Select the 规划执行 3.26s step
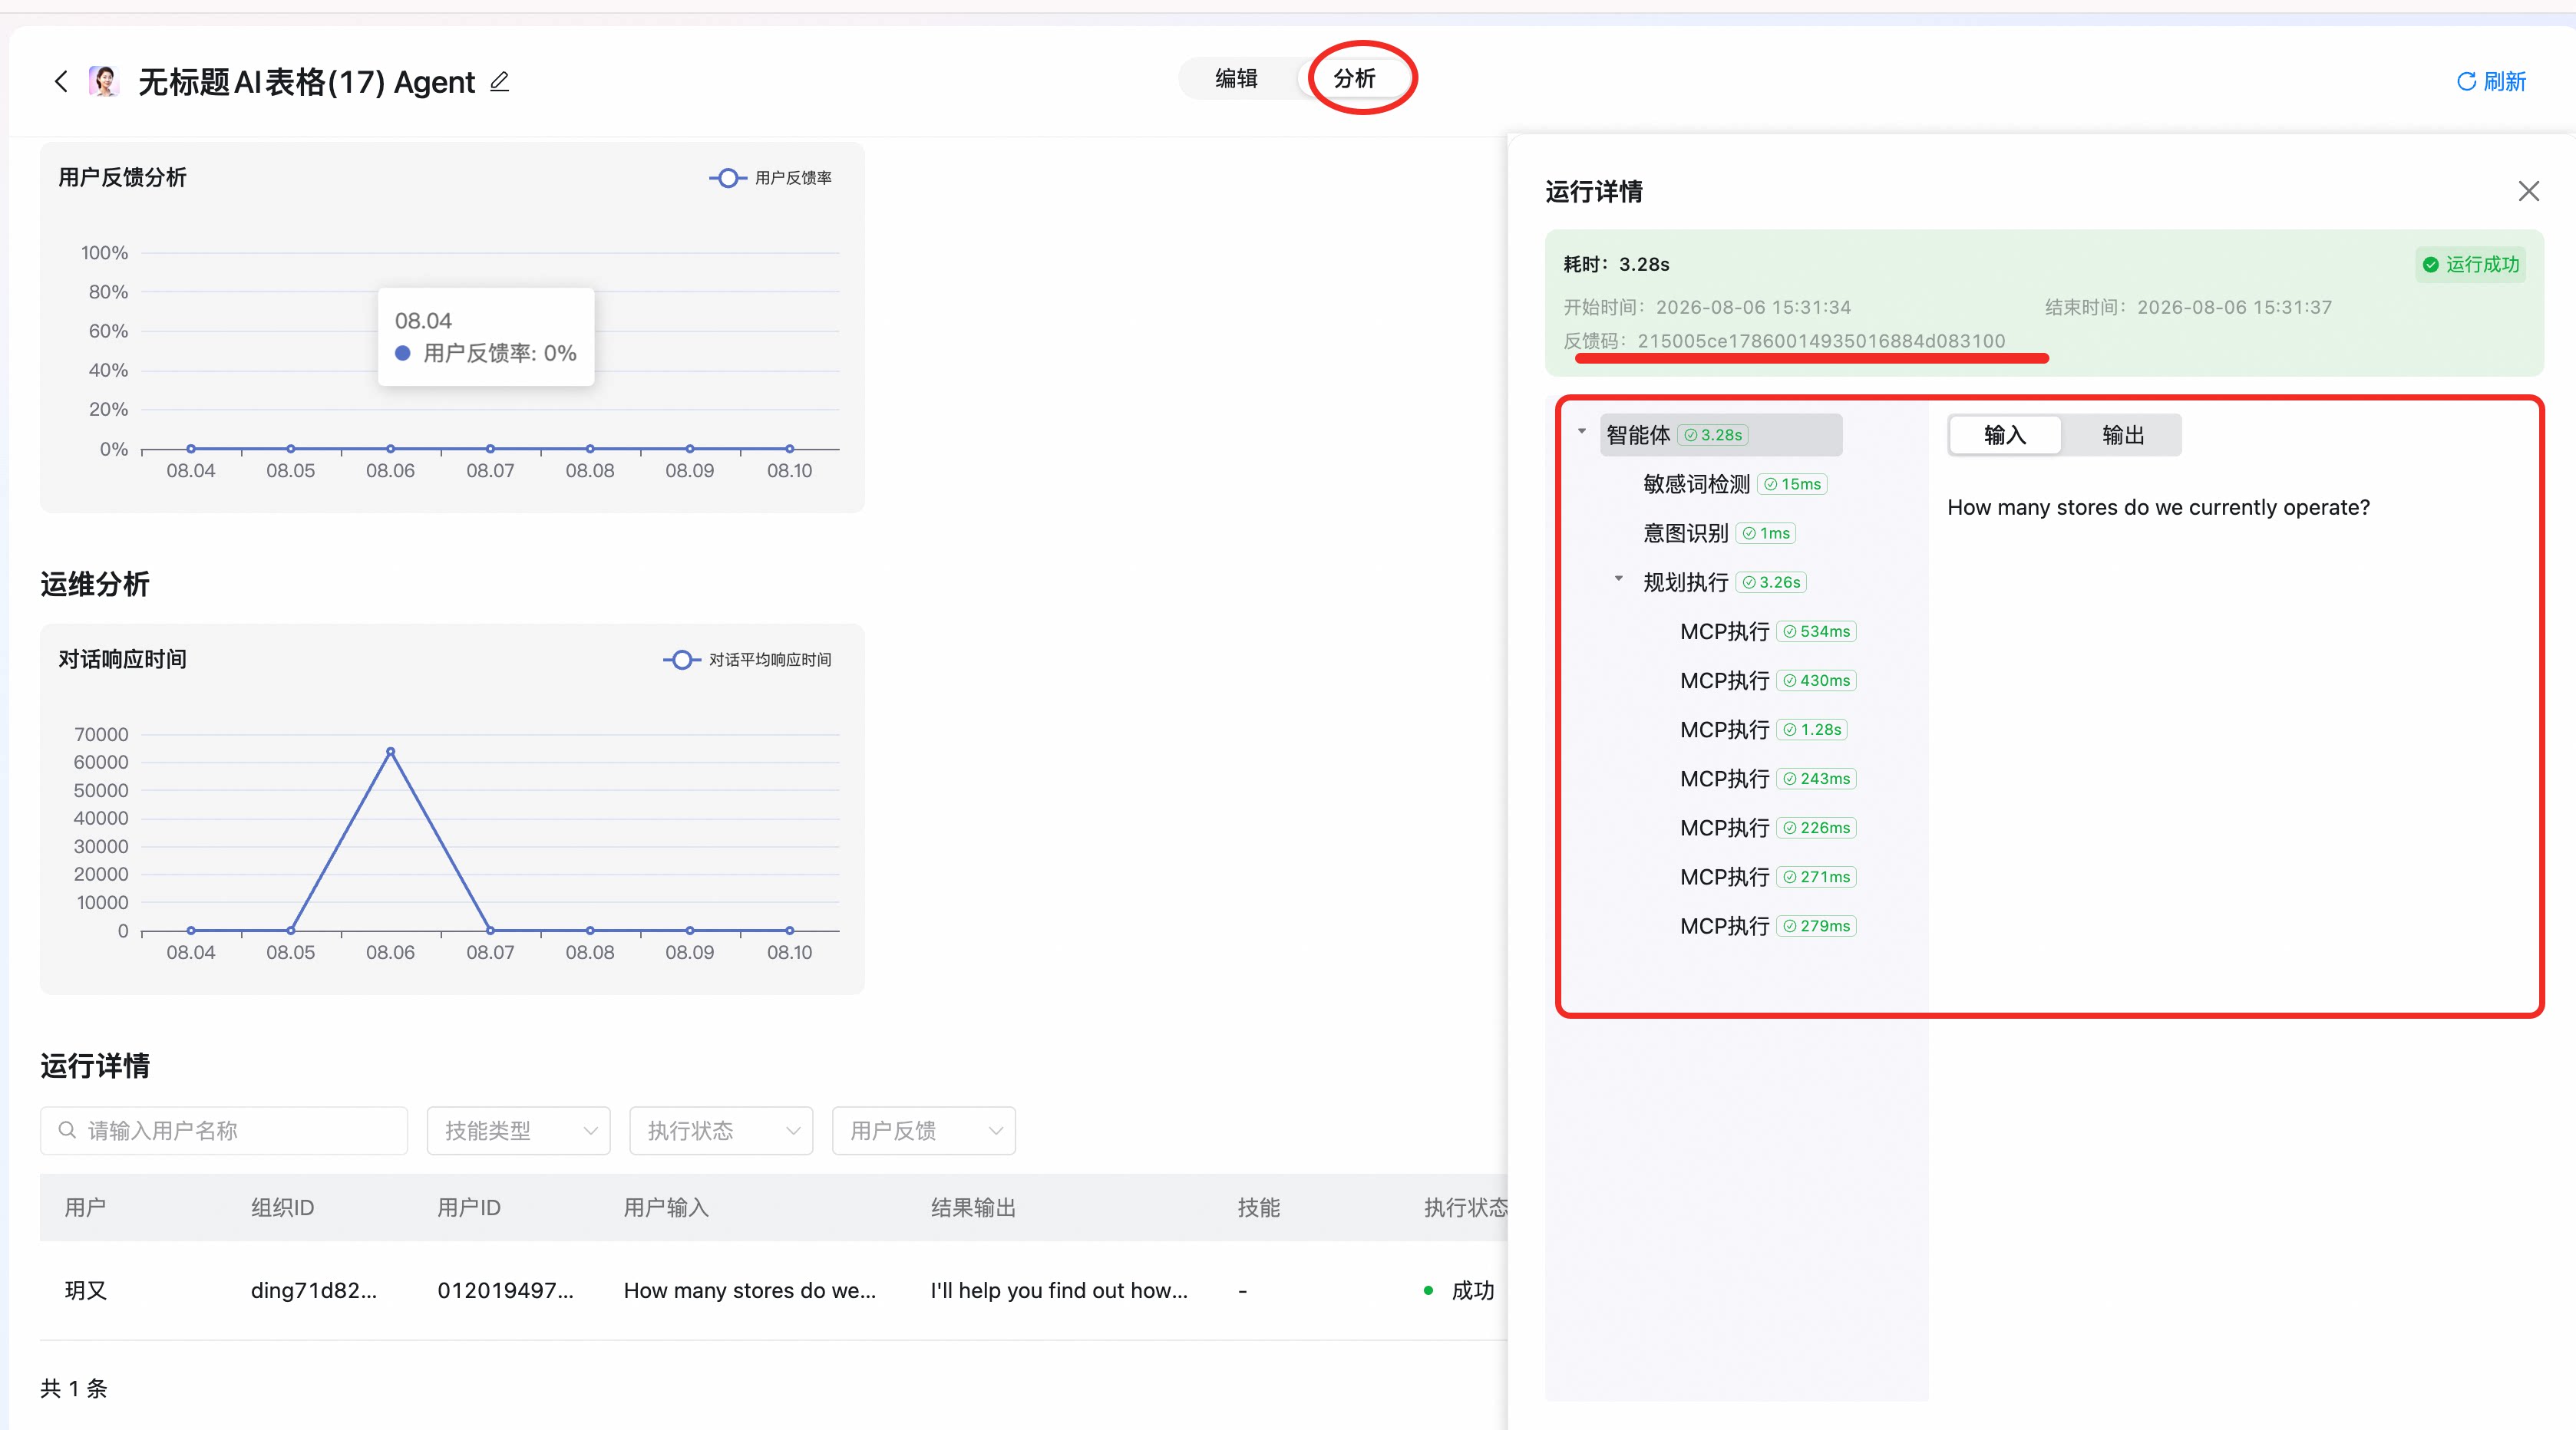This screenshot has width=2576, height=1430. [1724, 582]
